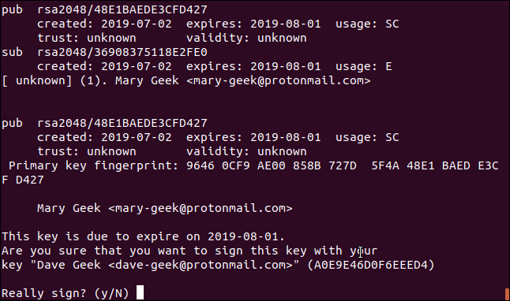Click the first "trust: unknown" text
The width and height of the screenshot is (510, 301).
pos(87,39)
